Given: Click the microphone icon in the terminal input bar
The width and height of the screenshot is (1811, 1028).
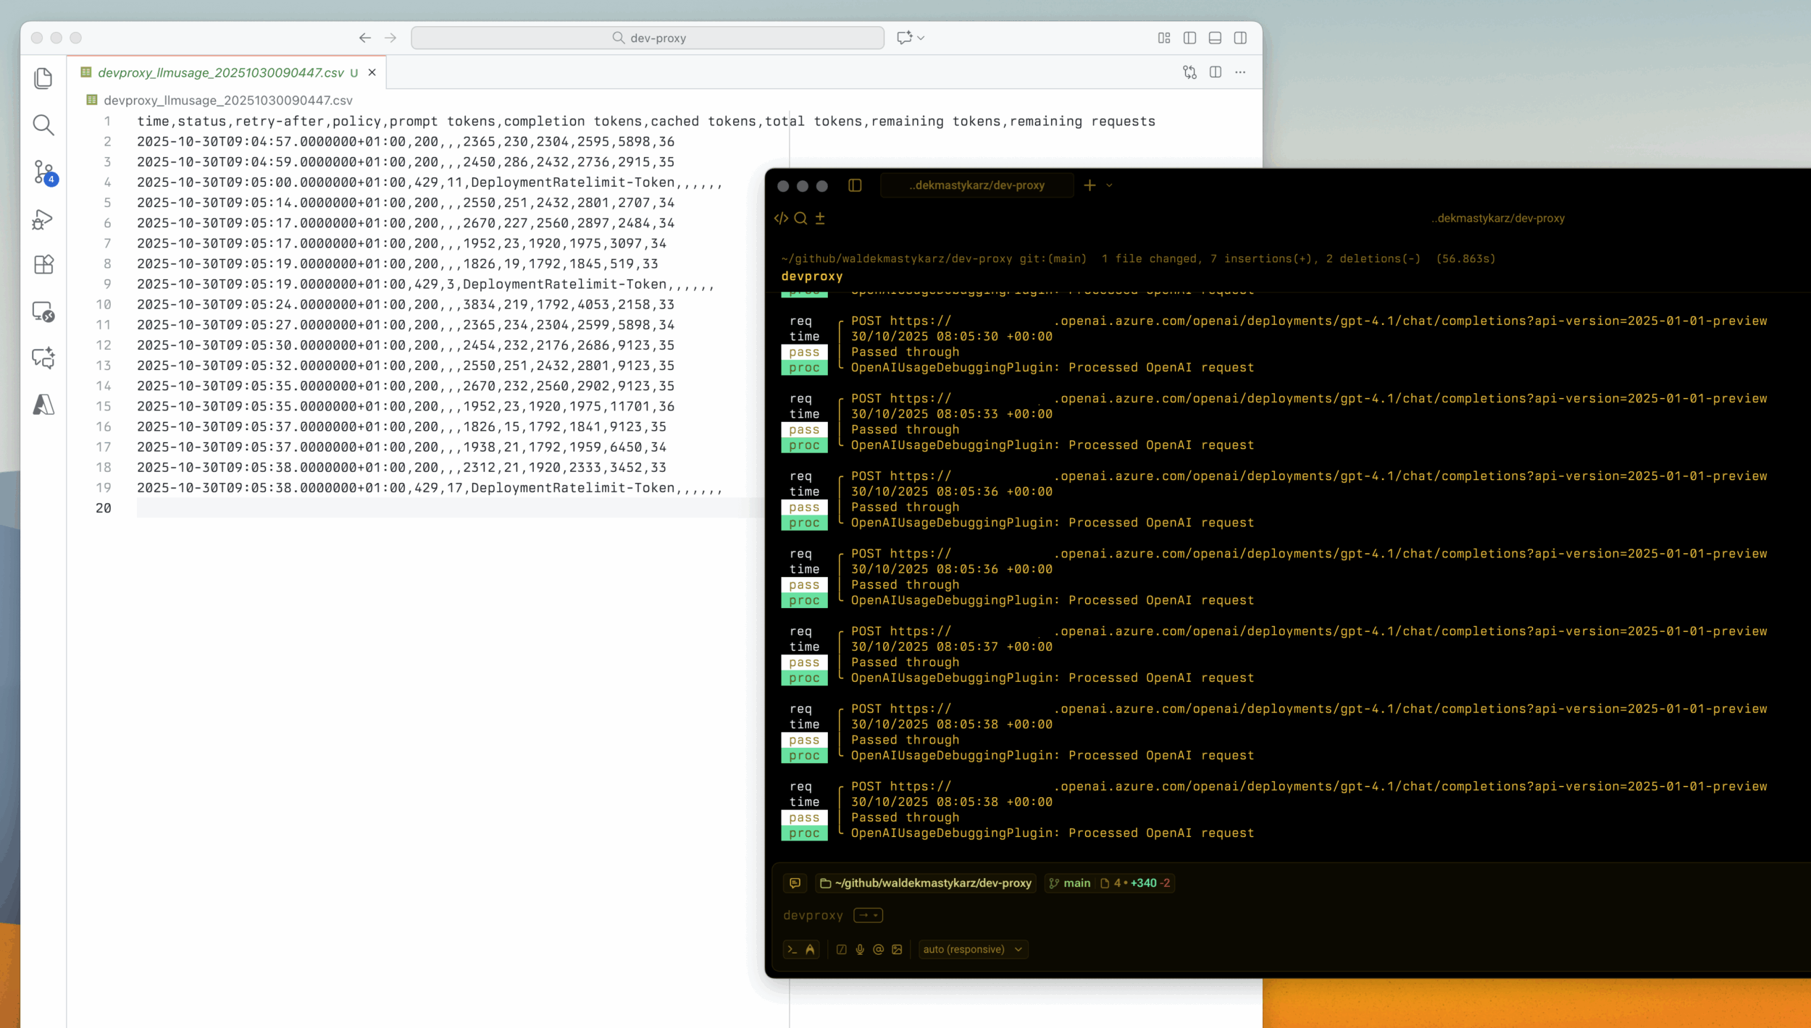Looking at the screenshot, I should (x=860, y=949).
